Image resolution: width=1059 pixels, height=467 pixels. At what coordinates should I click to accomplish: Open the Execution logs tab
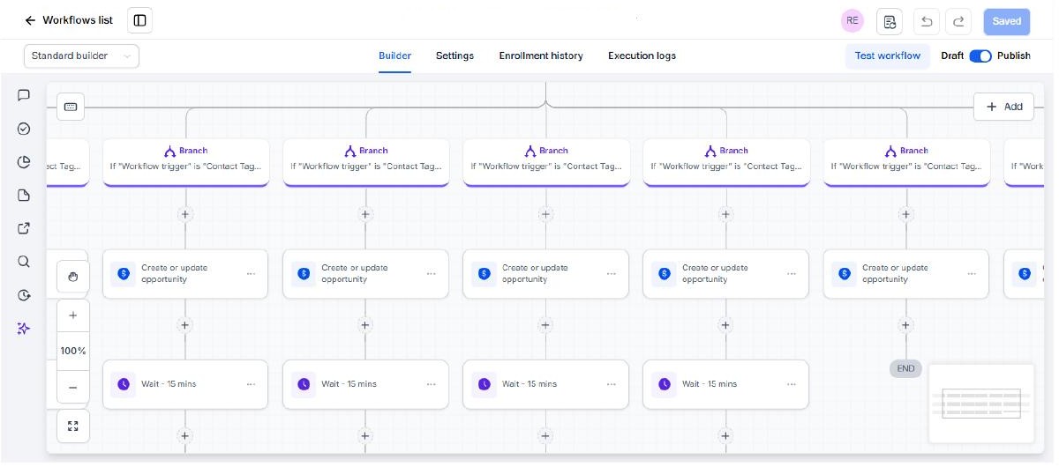click(x=642, y=56)
